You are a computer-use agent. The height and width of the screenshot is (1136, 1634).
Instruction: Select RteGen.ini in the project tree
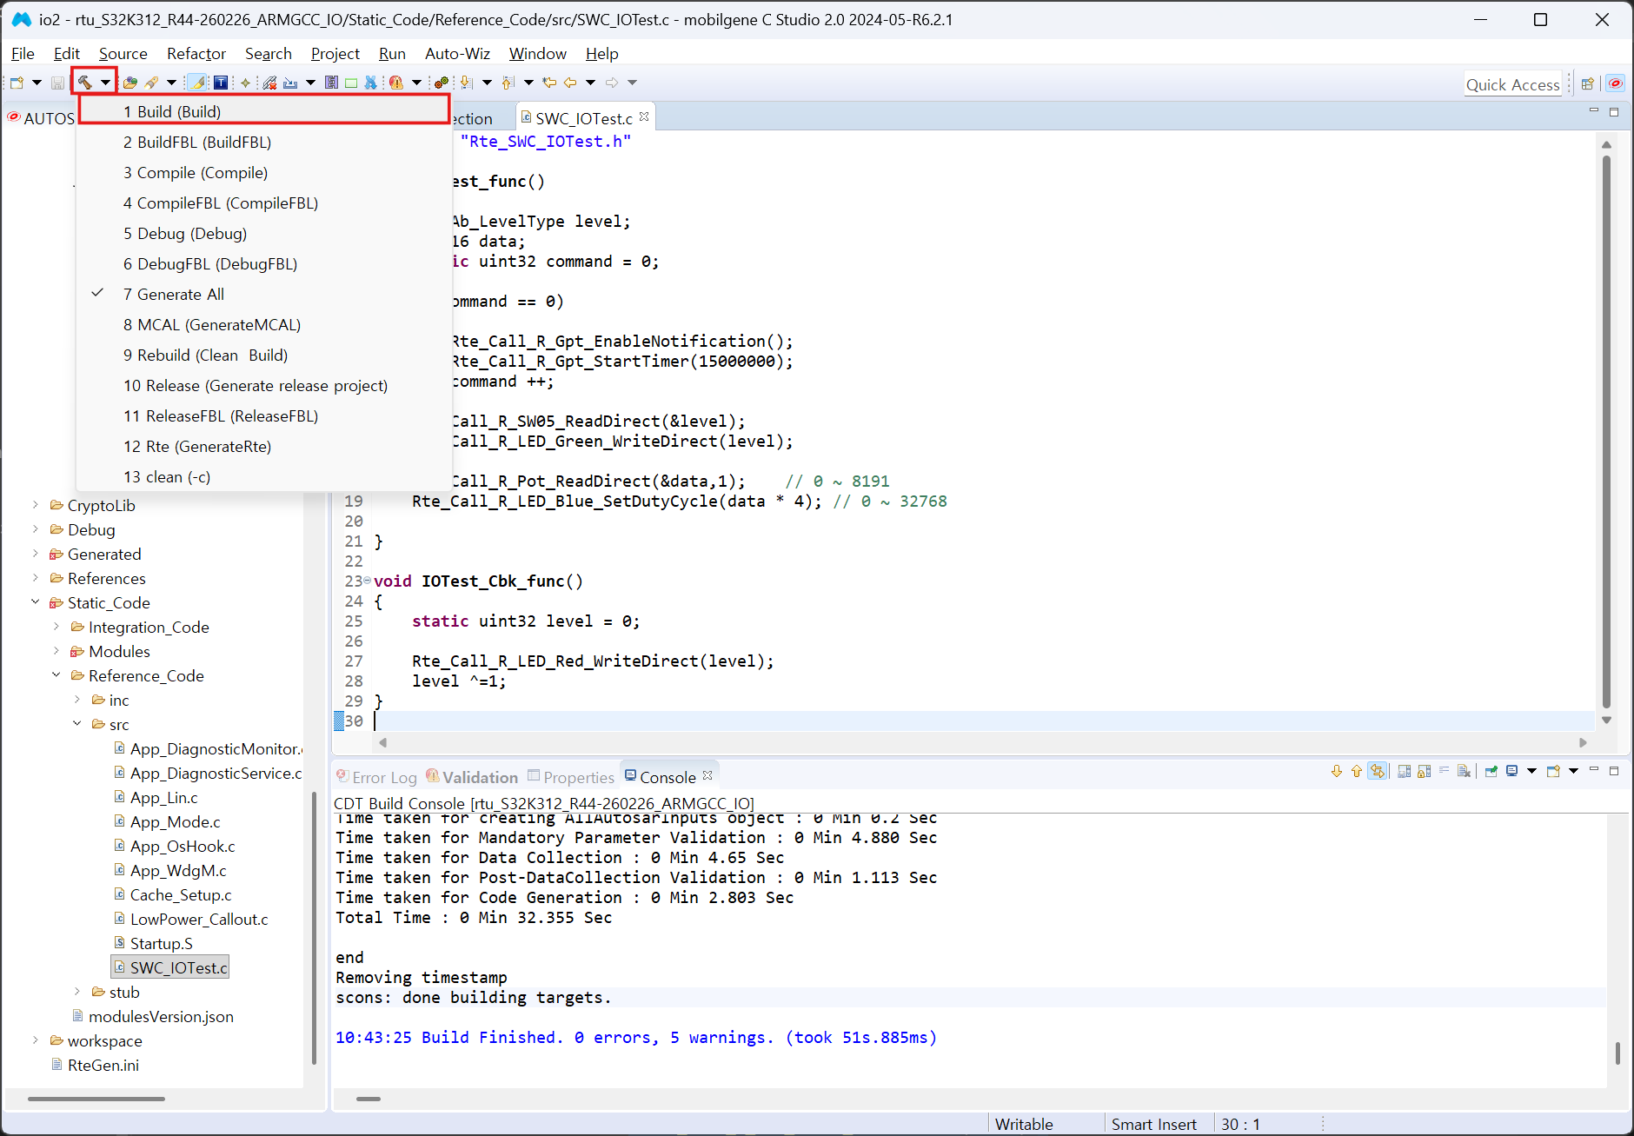tap(96, 1066)
